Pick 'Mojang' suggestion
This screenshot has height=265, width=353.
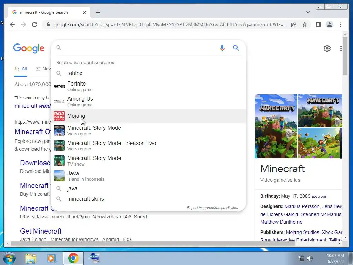(x=149, y=116)
